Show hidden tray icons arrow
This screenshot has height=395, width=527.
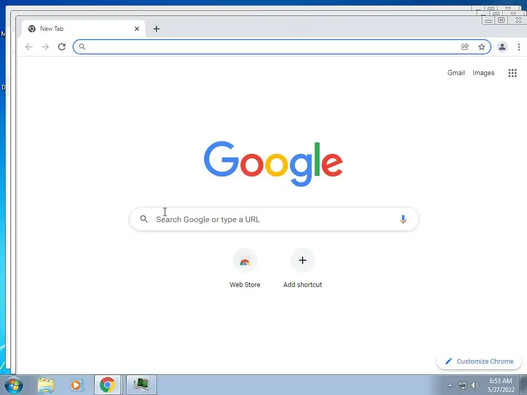tap(450, 385)
